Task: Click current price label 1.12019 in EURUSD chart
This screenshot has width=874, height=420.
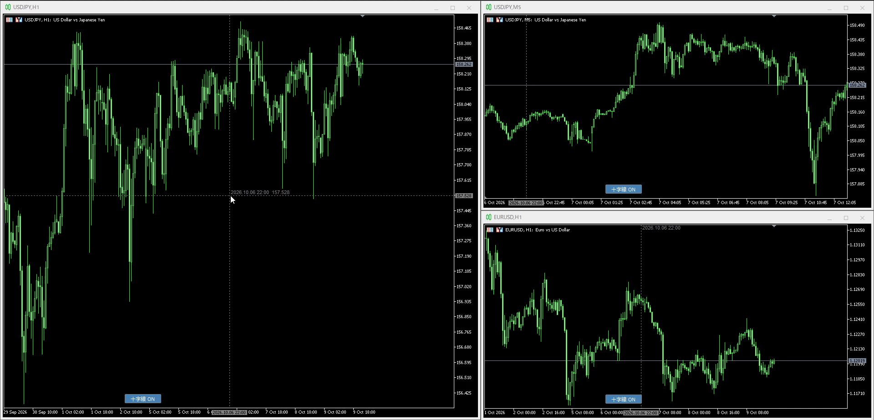Action: (x=857, y=360)
